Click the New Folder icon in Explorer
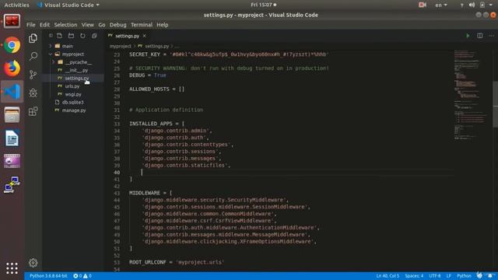The width and height of the screenshot is (498, 280). (x=71, y=36)
